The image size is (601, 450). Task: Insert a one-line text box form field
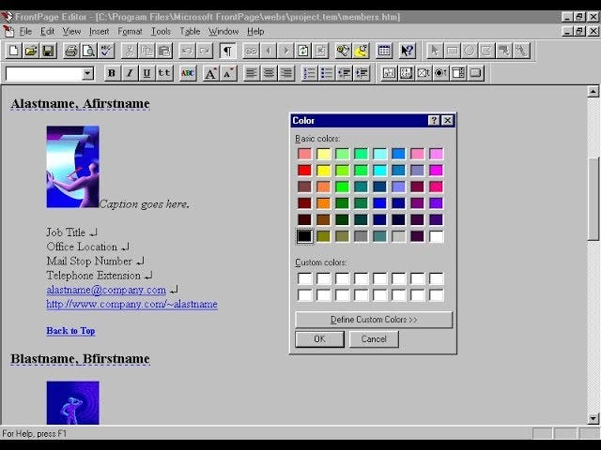pos(389,73)
